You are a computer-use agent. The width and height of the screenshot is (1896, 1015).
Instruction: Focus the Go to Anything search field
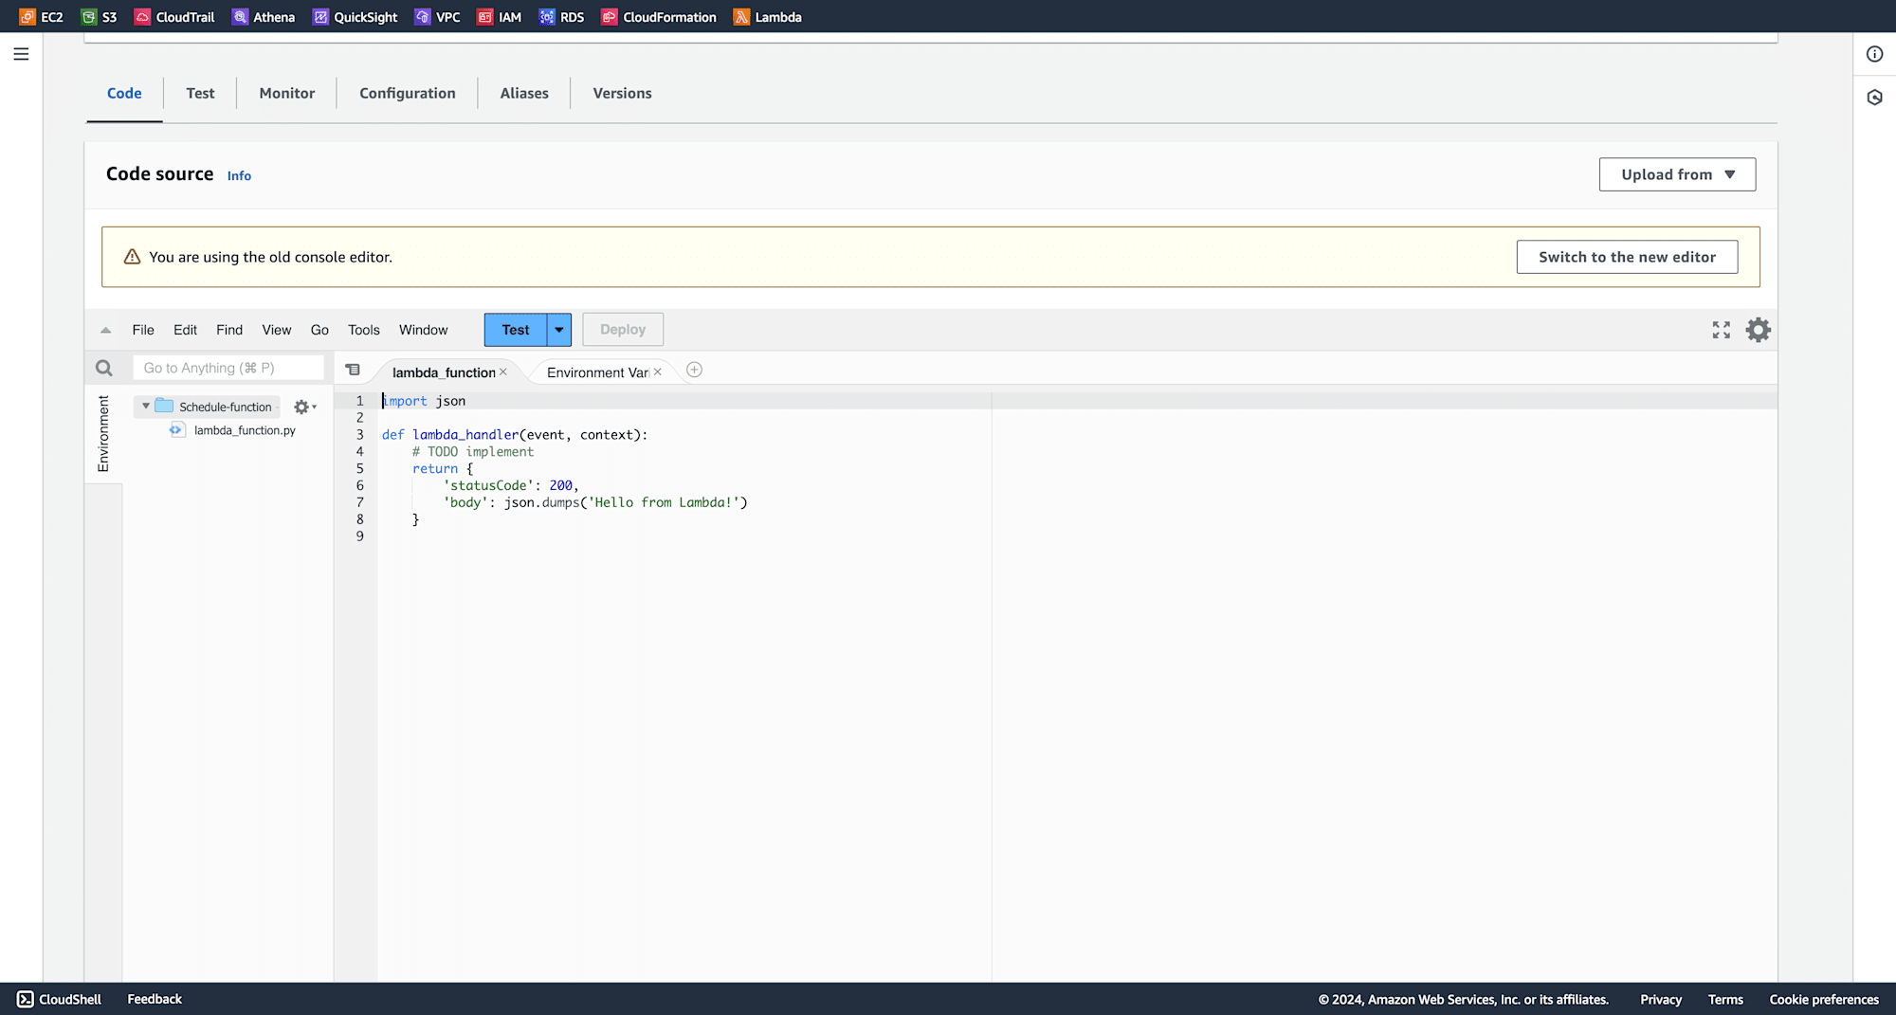228,368
